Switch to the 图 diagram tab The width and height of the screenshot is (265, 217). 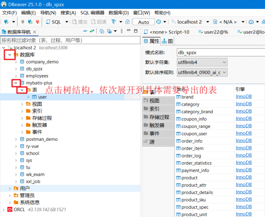[x=167, y=41]
